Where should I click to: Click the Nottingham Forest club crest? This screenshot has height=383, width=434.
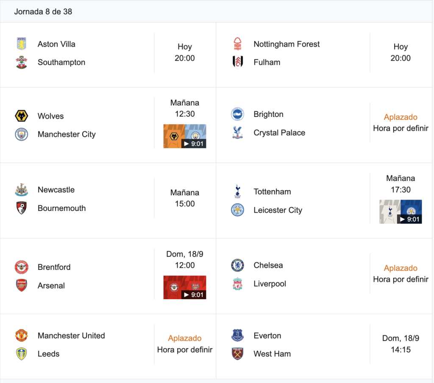click(x=237, y=44)
